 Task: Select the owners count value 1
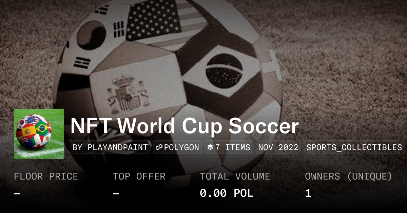[308, 193]
